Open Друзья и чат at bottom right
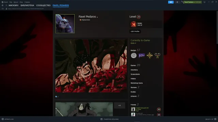Image resolution: width=218 pixels, height=122 pixels. 211,119
